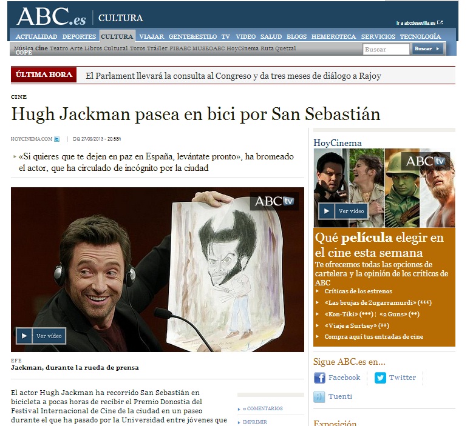
Task: Go to abcdesevilla.es link
Action: [416, 23]
